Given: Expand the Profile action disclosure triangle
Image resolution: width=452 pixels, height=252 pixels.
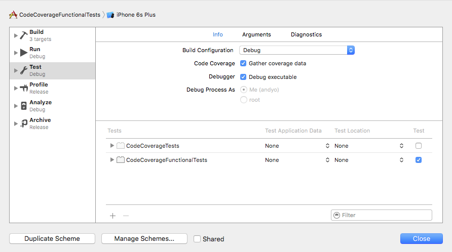Looking at the screenshot, I should click(16, 88).
